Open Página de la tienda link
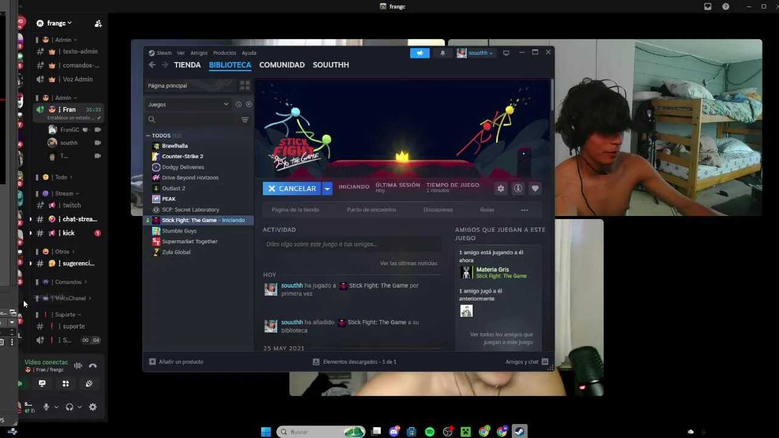This screenshot has height=438, width=779. click(x=295, y=209)
